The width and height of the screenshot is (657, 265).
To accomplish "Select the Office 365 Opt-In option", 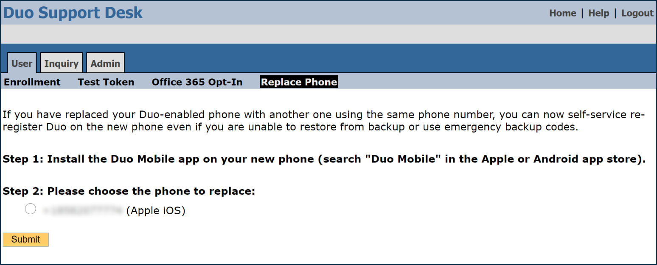I will pos(197,82).
